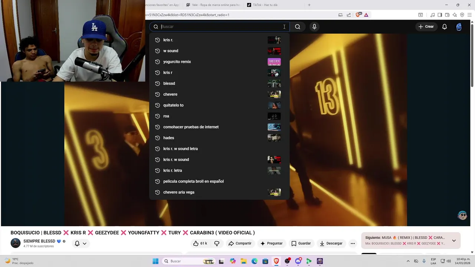Click the weather widget 13°C
Image resolution: width=475 pixels, height=267 pixels.
tap(19, 261)
